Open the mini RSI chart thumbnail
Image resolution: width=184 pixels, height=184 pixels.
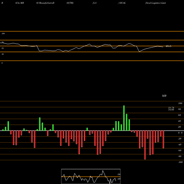click(91, 176)
